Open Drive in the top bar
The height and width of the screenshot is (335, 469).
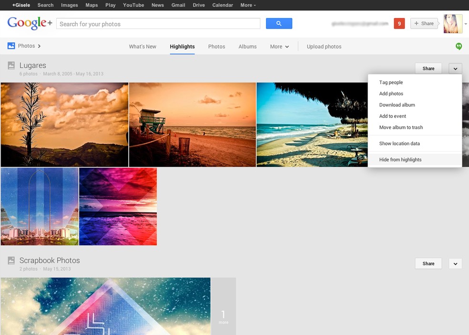point(199,5)
